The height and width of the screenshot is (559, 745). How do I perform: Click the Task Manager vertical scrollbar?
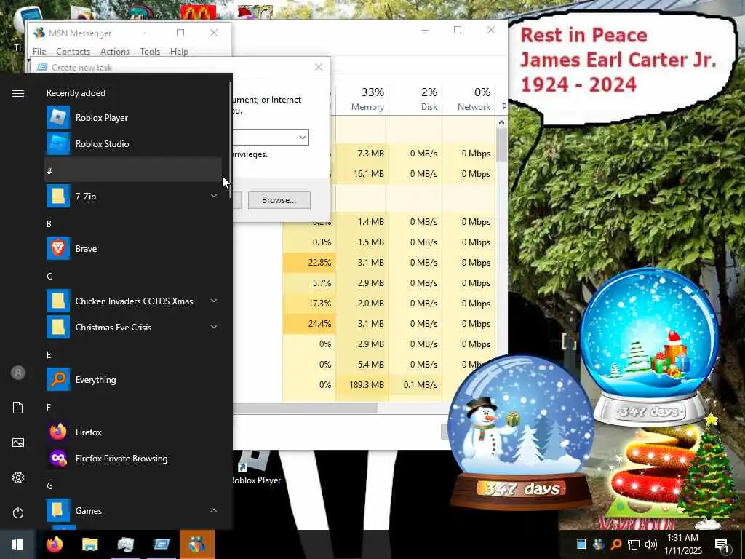point(502,145)
